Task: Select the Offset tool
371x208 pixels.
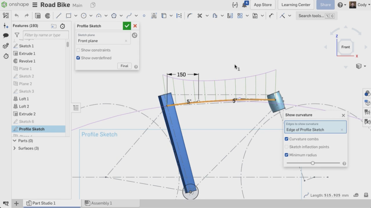Action: tap(215, 16)
